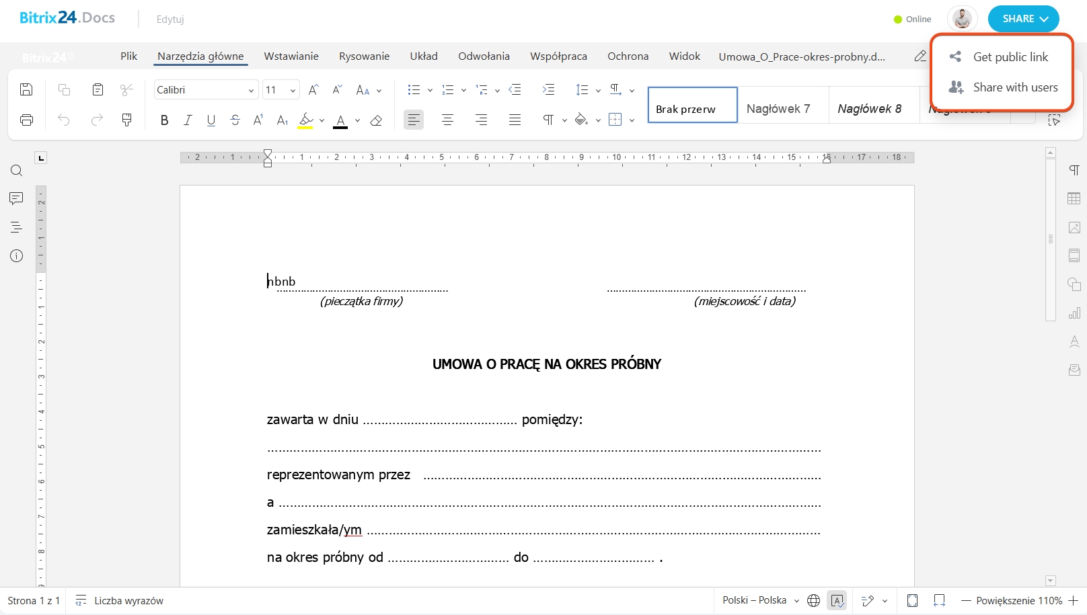Open the Wstawianie tab
Viewport: 1087px width, 615px height.
pyautogui.click(x=291, y=56)
